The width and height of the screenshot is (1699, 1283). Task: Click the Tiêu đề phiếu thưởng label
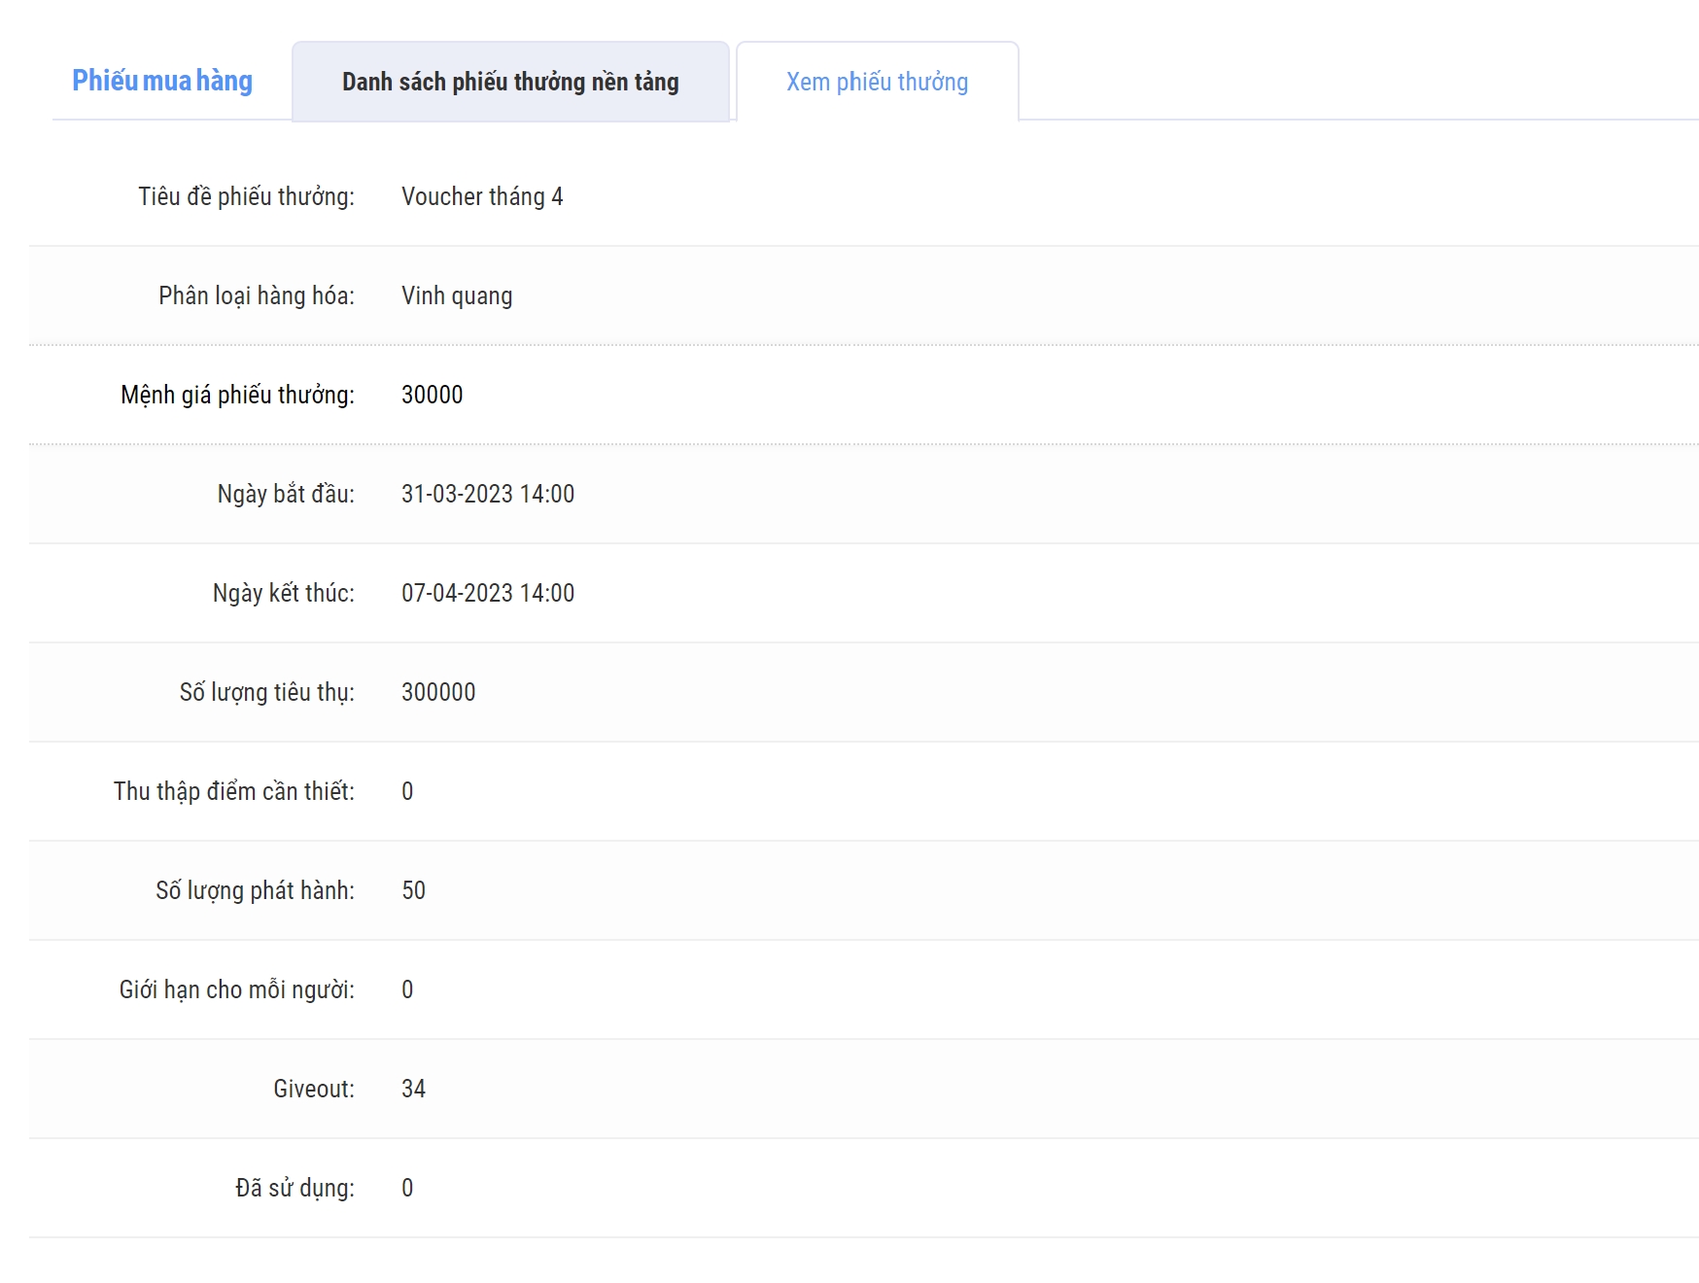tap(246, 196)
